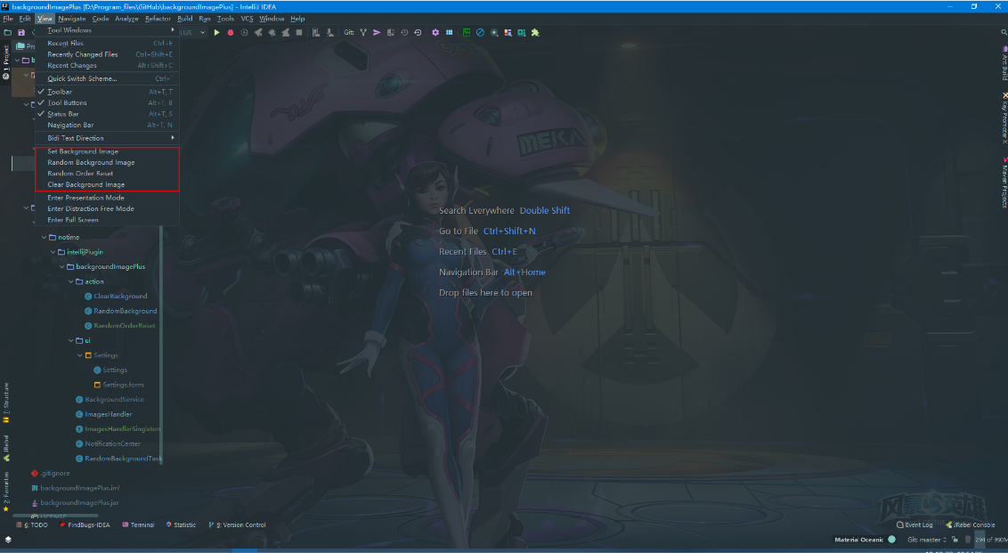Select Random Background Image menu item

pos(107,163)
